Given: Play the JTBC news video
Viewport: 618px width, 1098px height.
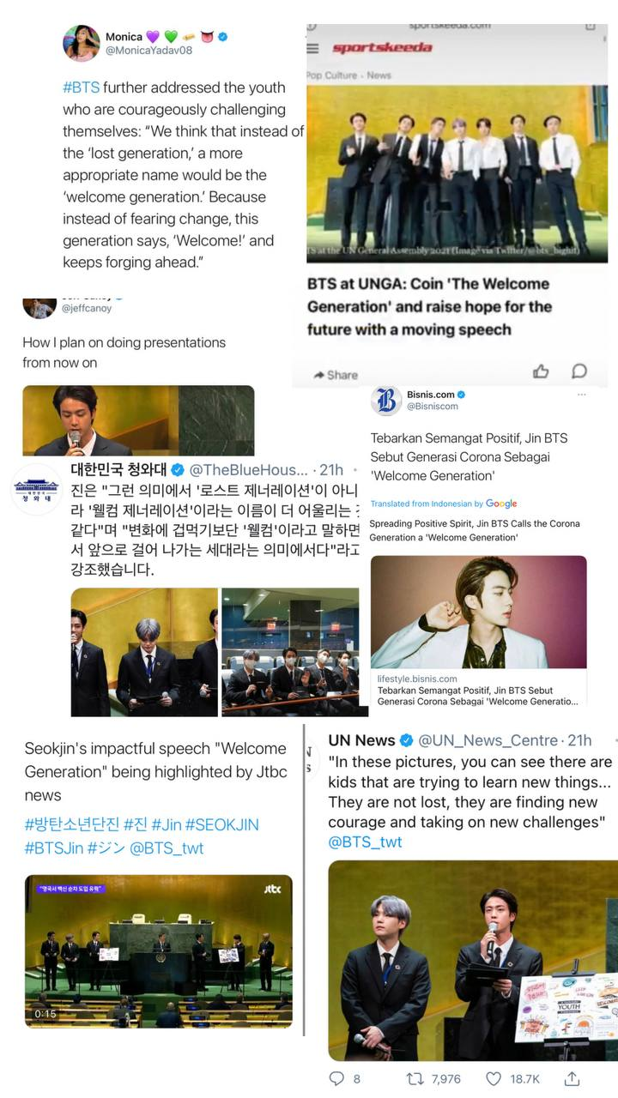Looking at the screenshot, I should pos(158,951).
